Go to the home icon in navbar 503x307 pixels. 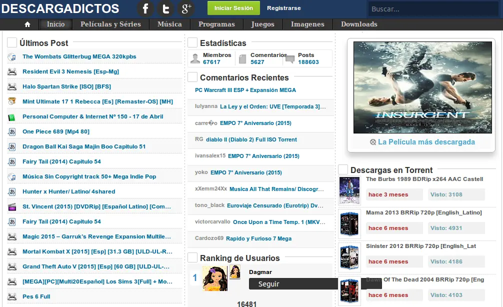coord(27,24)
